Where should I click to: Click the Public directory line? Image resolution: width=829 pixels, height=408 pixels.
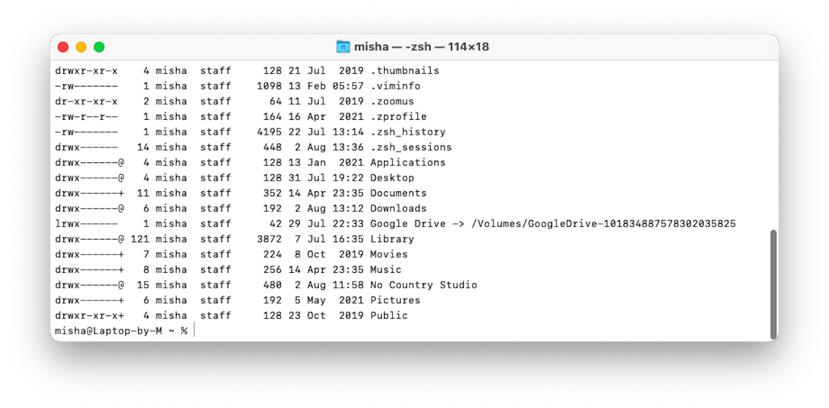388,315
